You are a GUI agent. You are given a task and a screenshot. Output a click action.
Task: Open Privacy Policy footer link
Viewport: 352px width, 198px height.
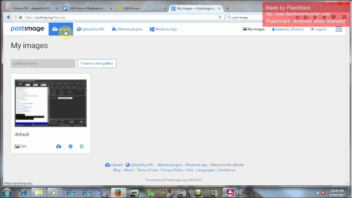172,170
